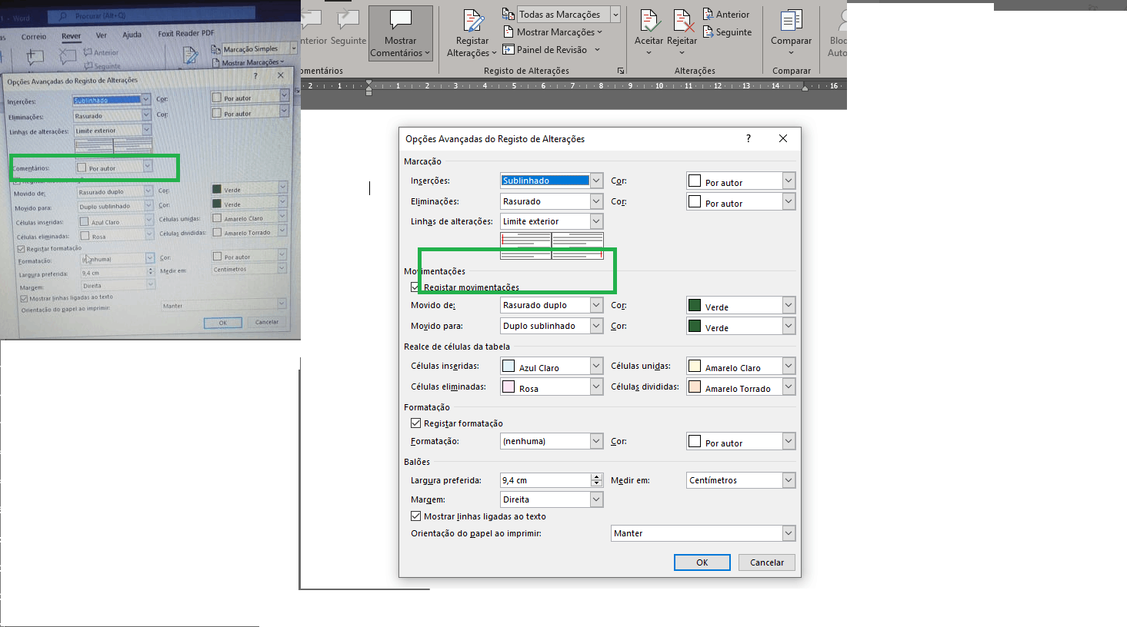
Task: Open the Foxit Reader PDF tab
Action: pyautogui.click(x=186, y=34)
